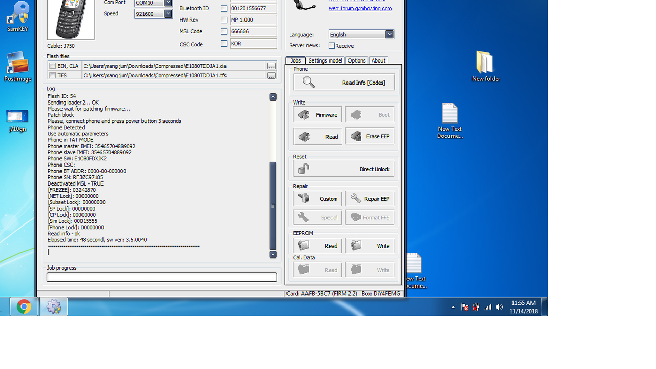The image size is (656, 369).
Task: Run Direct Unlock padlock button
Action: [x=344, y=169]
